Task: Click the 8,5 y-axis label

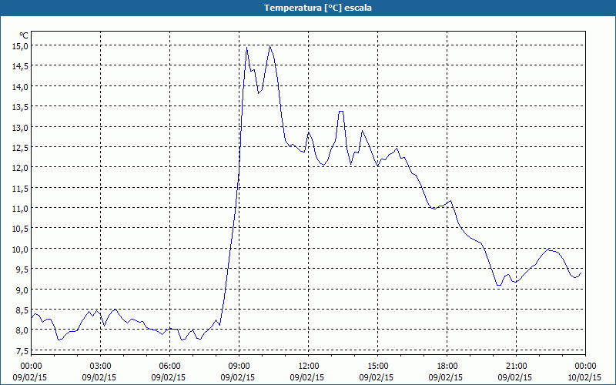Action: [x=22, y=310]
